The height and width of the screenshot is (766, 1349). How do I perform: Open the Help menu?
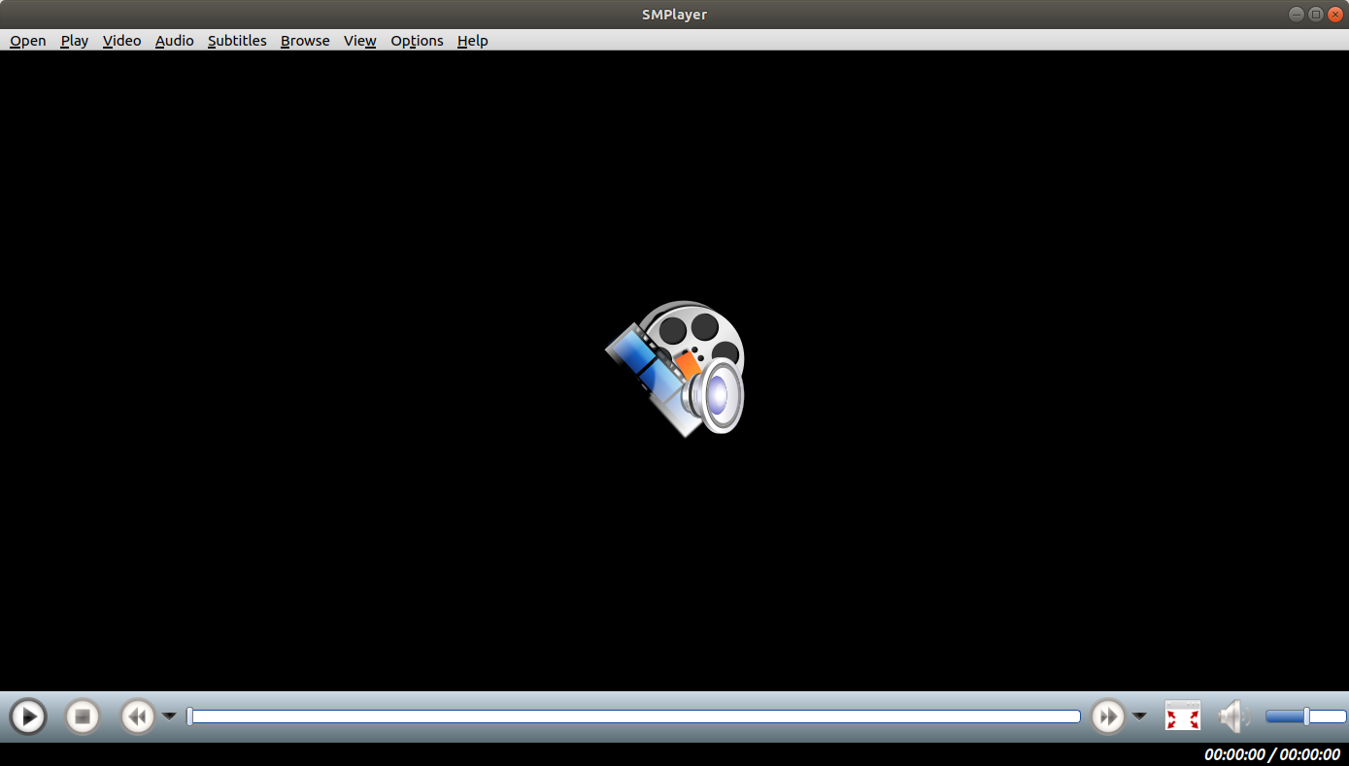click(x=473, y=41)
